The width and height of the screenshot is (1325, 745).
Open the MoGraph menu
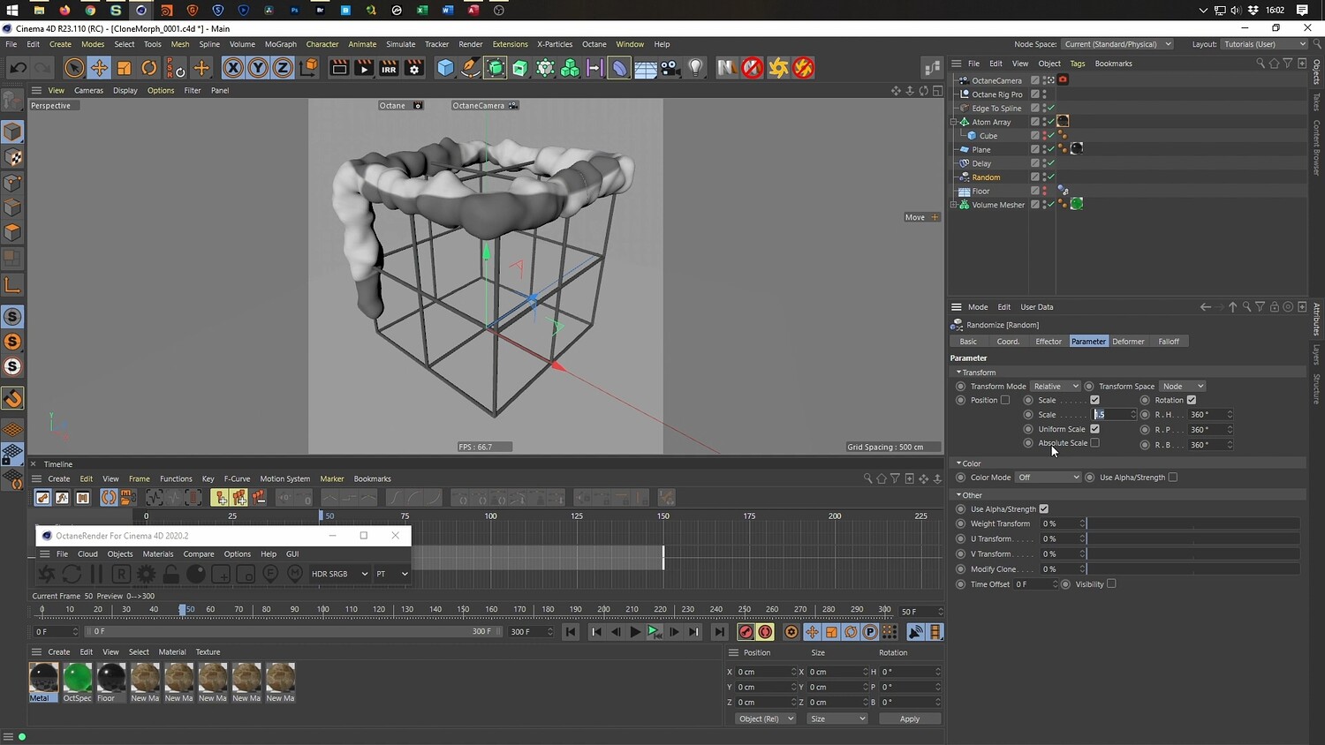(280, 44)
